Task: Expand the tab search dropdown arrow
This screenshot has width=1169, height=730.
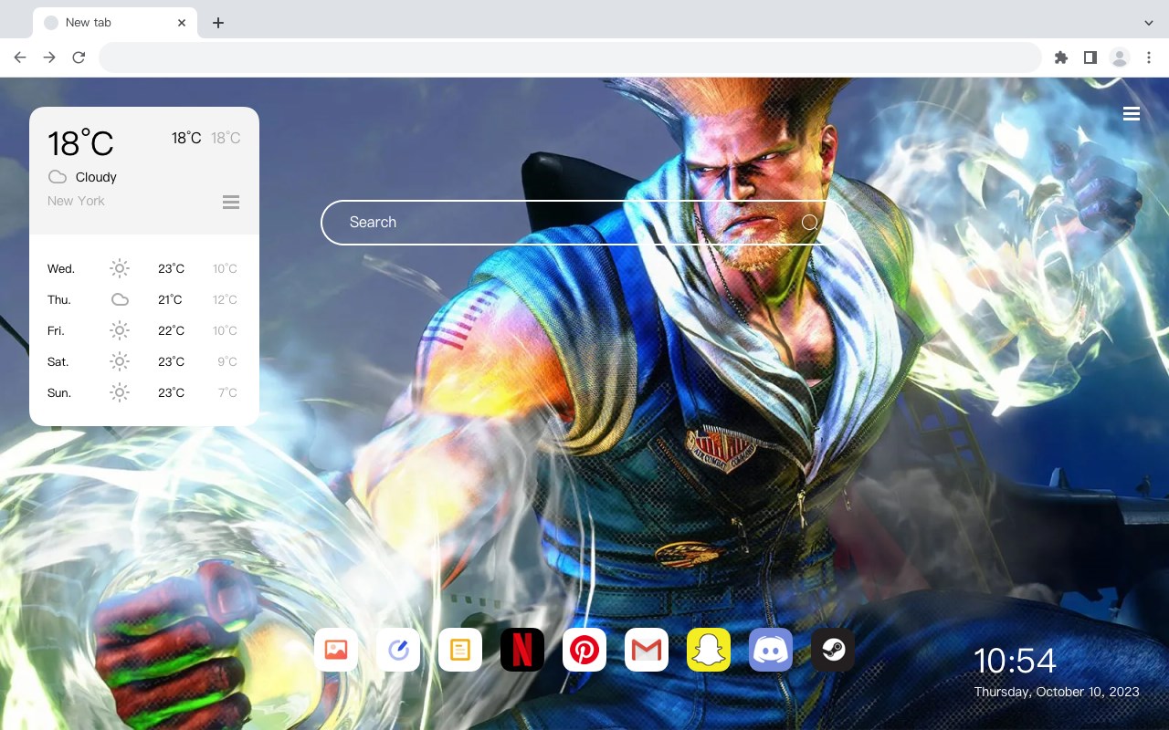Action: tap(1149, 23)
